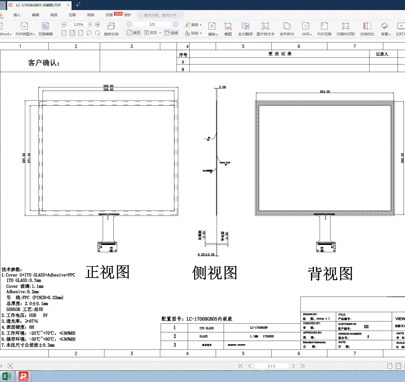Viewport: 405px width, 382px height.
Task: Open 页面编辑 page editor
Action: pos(45,29)
